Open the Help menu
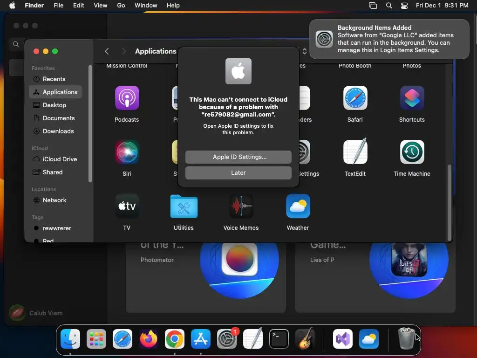Image resolution: width=477 pixels, height=358 pixels. tap(173, 6)
